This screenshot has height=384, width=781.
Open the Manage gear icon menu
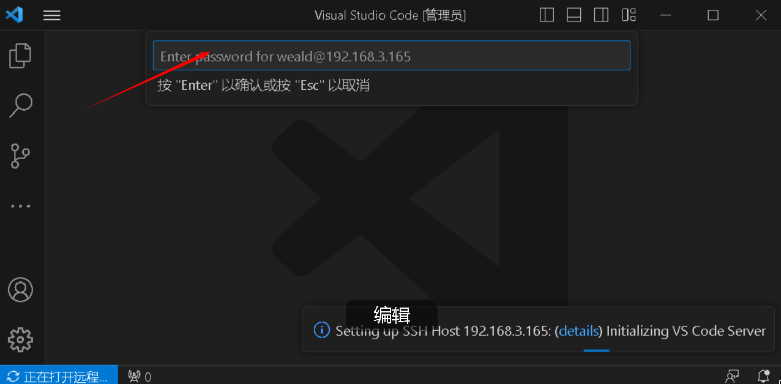[20, 339]
